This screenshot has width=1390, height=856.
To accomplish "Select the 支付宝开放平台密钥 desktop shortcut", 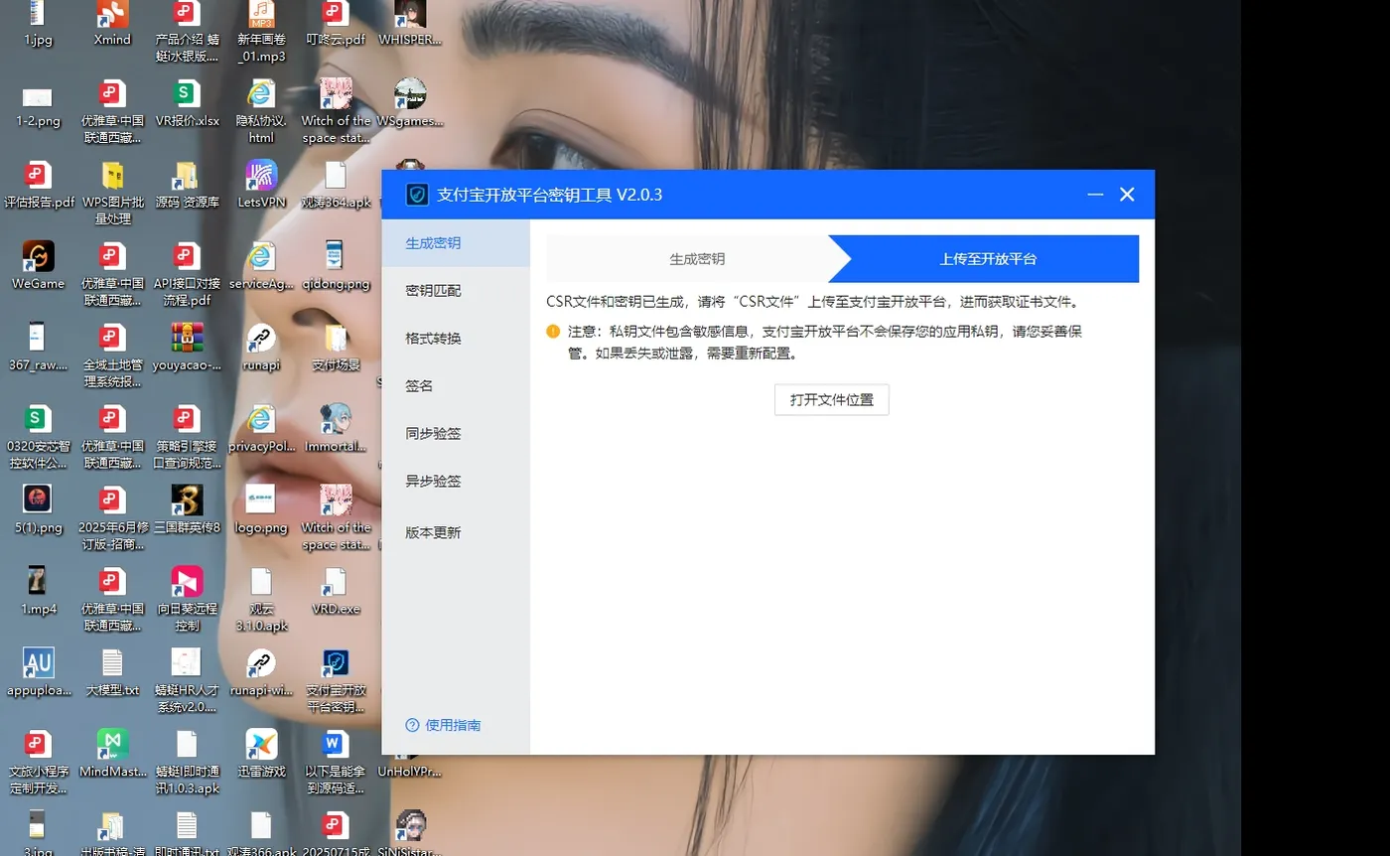I will pyautogui.click(x=336, y=682).
